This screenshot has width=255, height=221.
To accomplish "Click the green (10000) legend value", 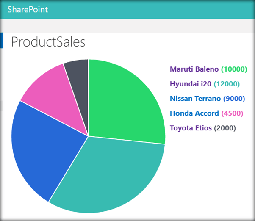I will 234,69.
